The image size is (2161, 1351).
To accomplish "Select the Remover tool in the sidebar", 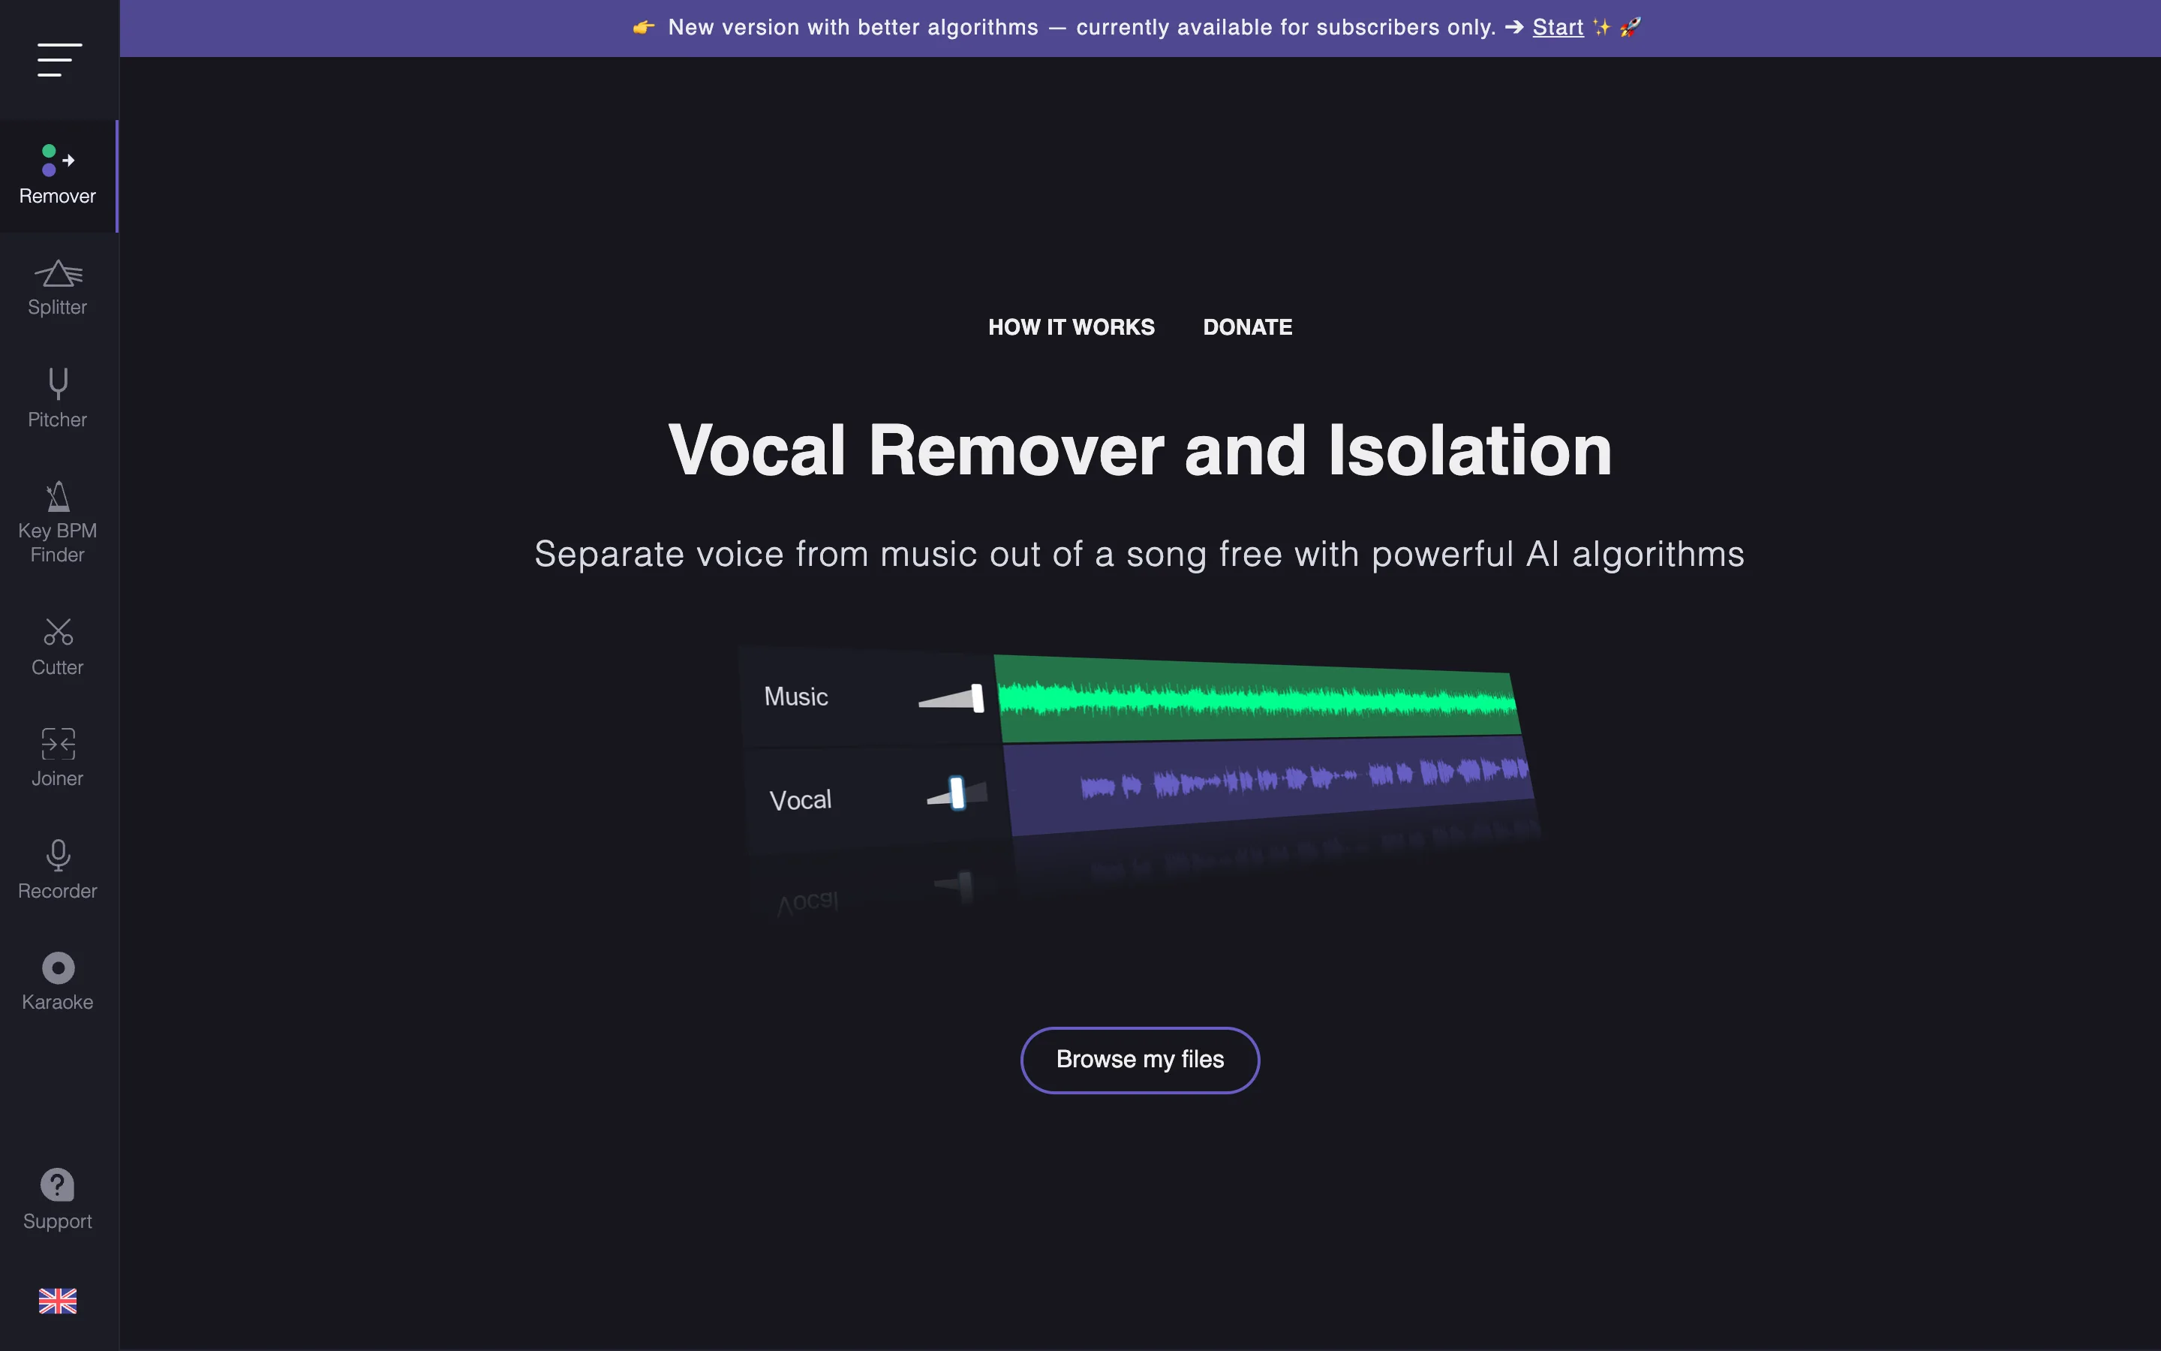I will click(x=58, y=176).
